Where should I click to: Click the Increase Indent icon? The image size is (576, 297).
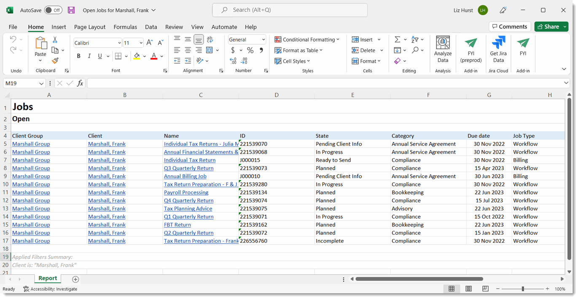[188, 61]
